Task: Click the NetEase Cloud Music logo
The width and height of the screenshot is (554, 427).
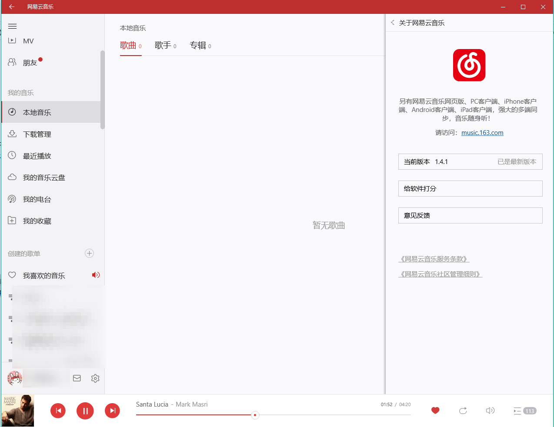Action: [x=469, y=65]
